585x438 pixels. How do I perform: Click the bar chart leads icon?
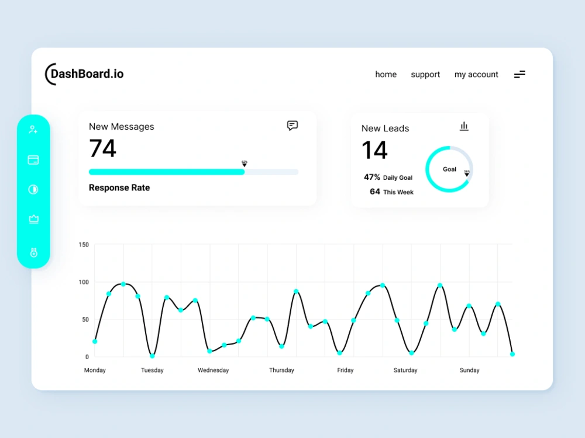(x=464, y=126)
